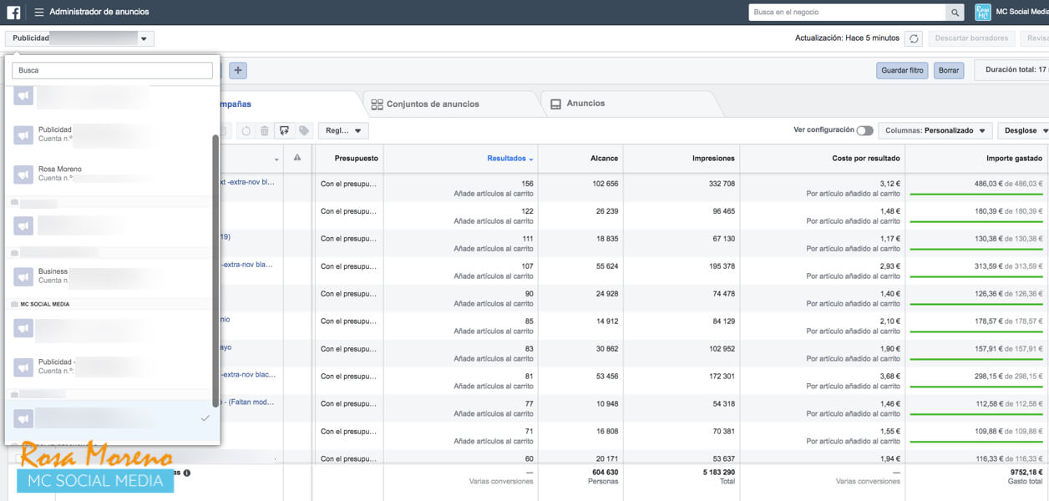
Task: Toggle the Ver configuración switch
Action: pyautogui.click(x=864, y=131)
